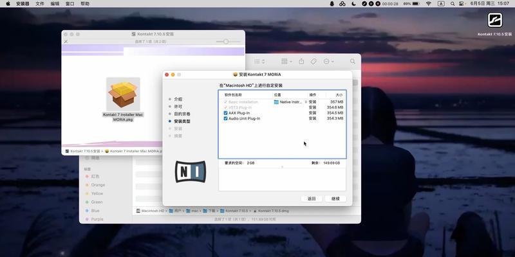Open the grouping grid dropdown in Finder toolbar
Screen dimensions: 515x257
pyautogui.click(x=286, y=61)
